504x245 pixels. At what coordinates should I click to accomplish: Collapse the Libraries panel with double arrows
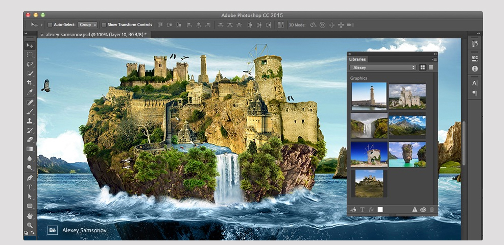click(435, 54)
